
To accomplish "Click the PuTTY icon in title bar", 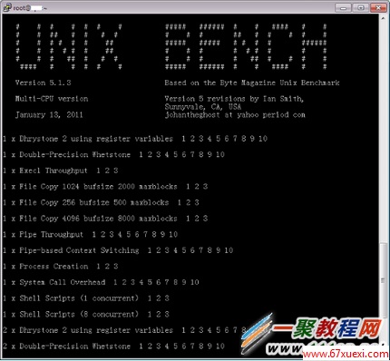I will (x=7, y=7).
